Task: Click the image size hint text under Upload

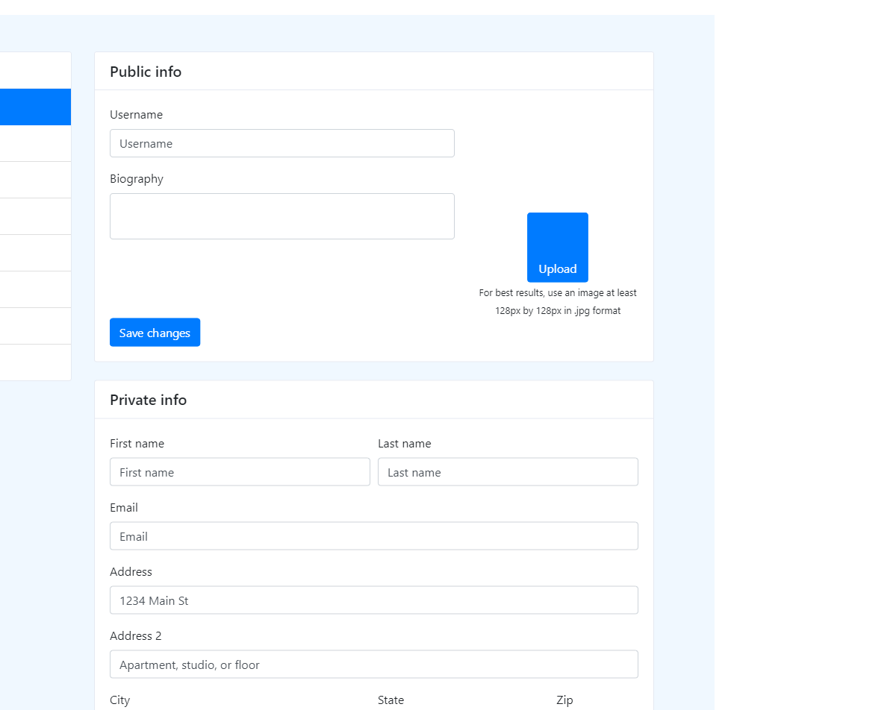Action: click(558, 302)
